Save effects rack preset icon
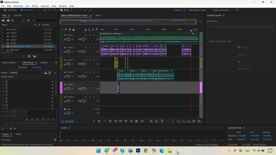Screen dimensions: 276x155 46,73
